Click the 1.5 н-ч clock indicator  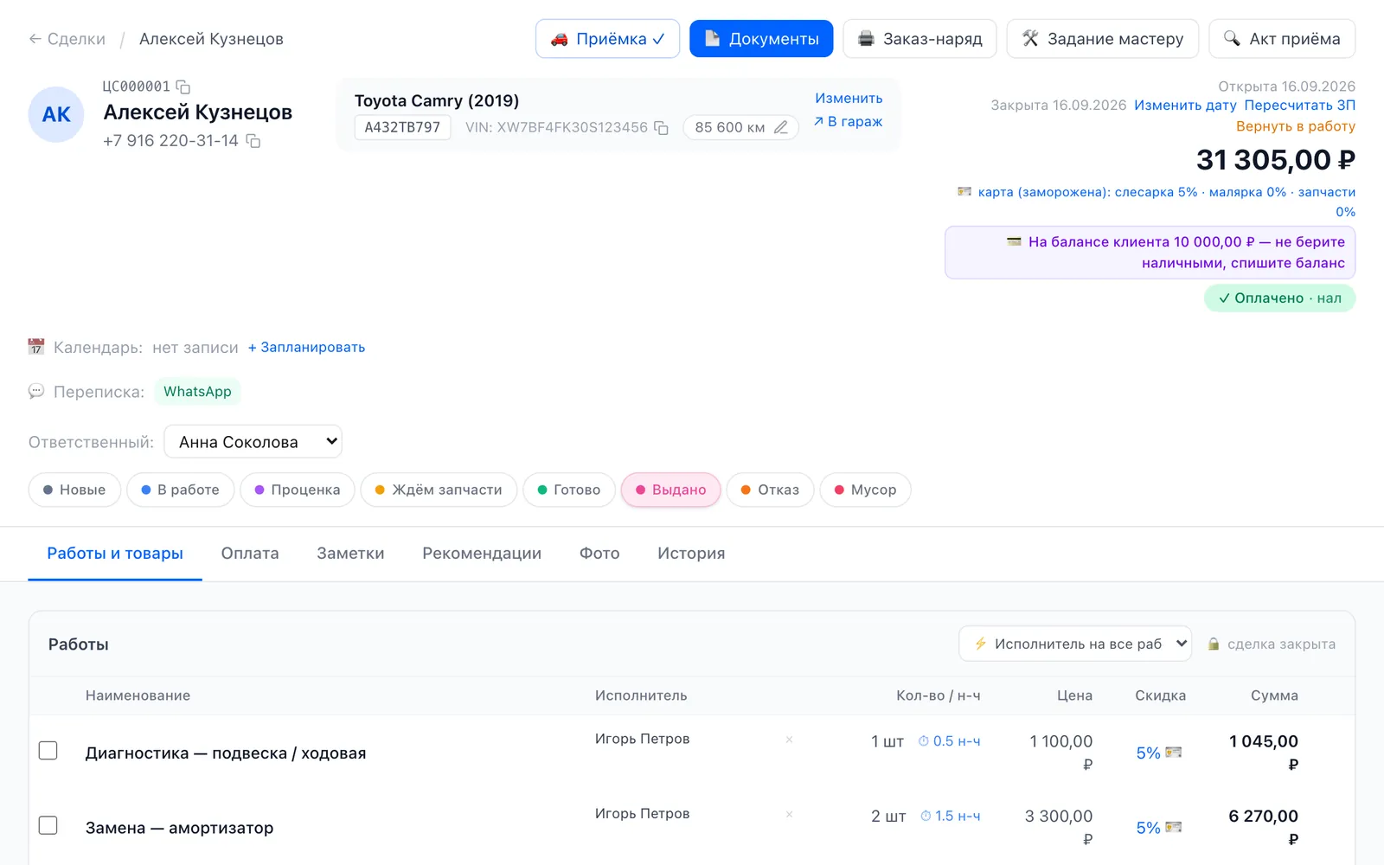(950, 816)
